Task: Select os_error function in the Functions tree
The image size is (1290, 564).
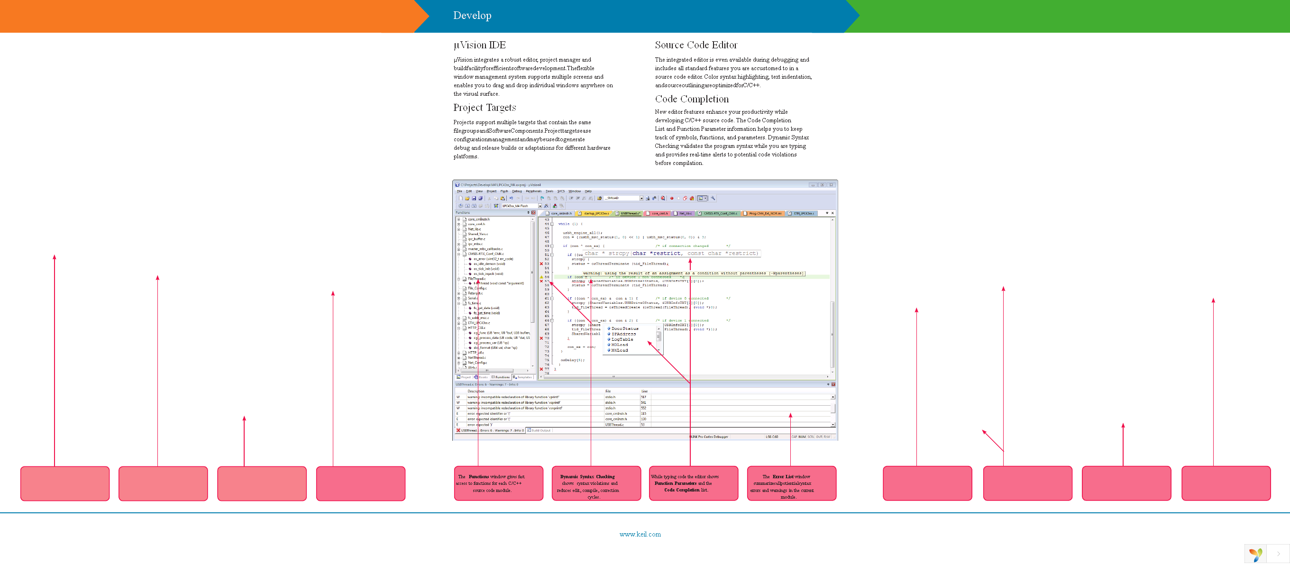Action: [x=491, y=259]
